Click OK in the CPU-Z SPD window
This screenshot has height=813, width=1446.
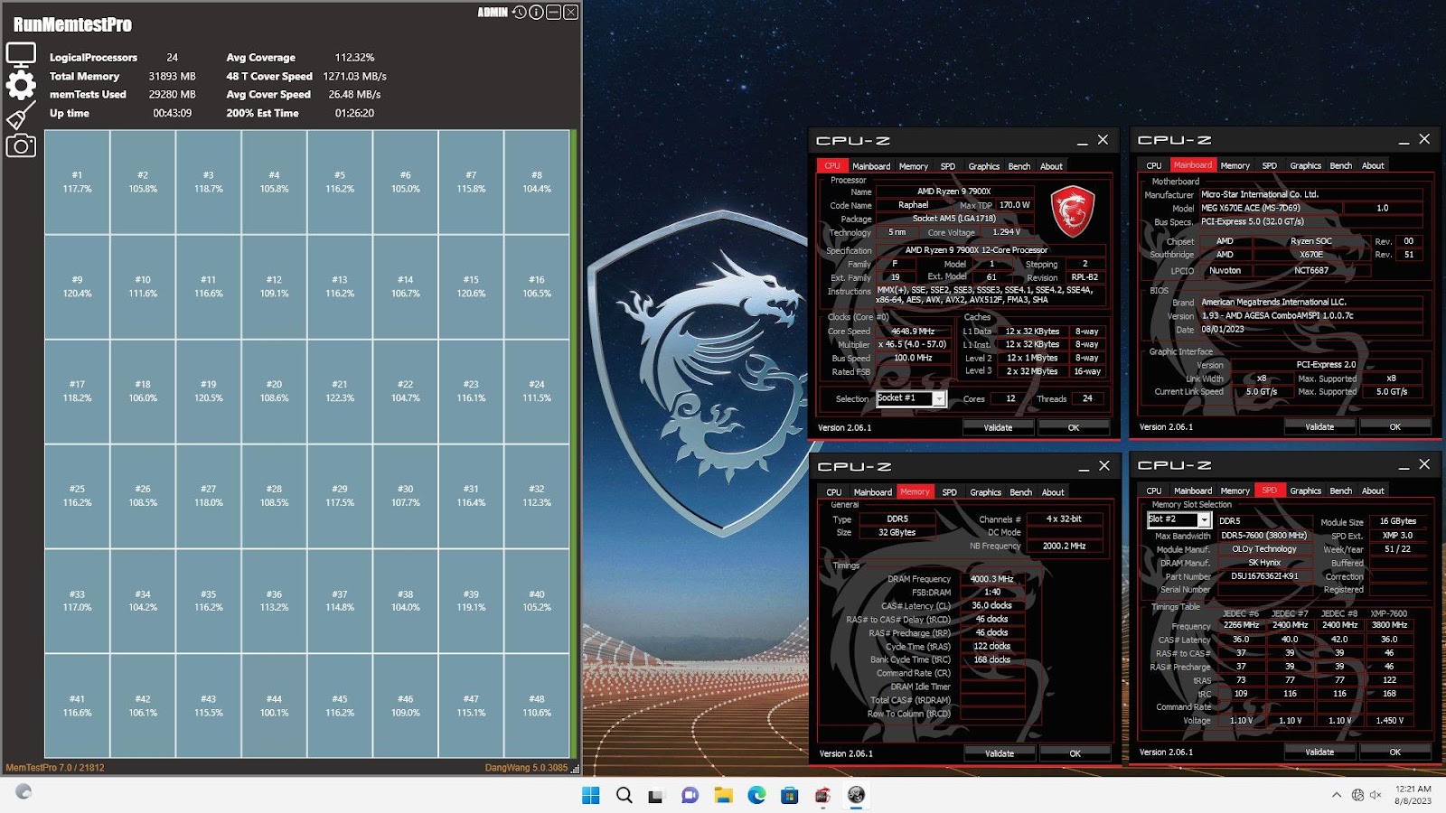[x=1394, y=752]
